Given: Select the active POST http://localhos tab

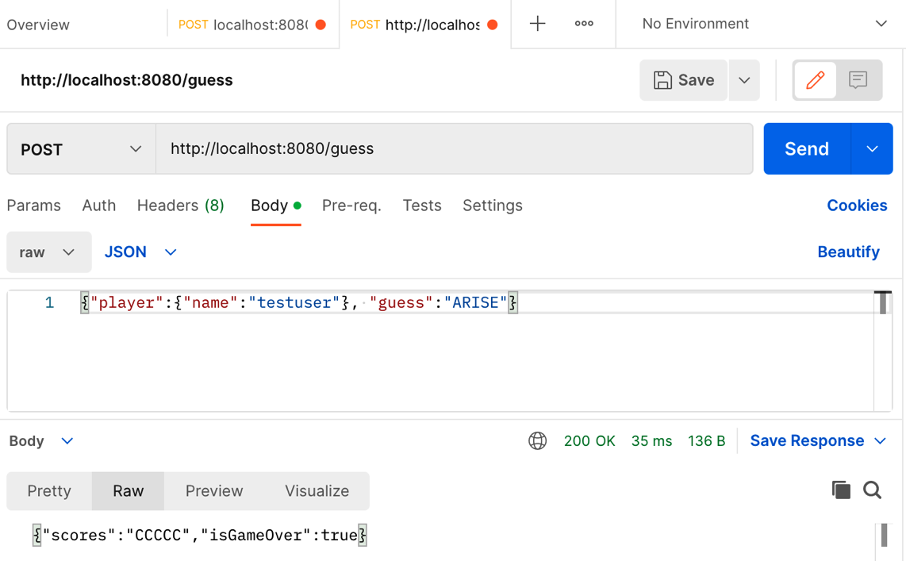Looking at the screenshot, I should 424,25.
